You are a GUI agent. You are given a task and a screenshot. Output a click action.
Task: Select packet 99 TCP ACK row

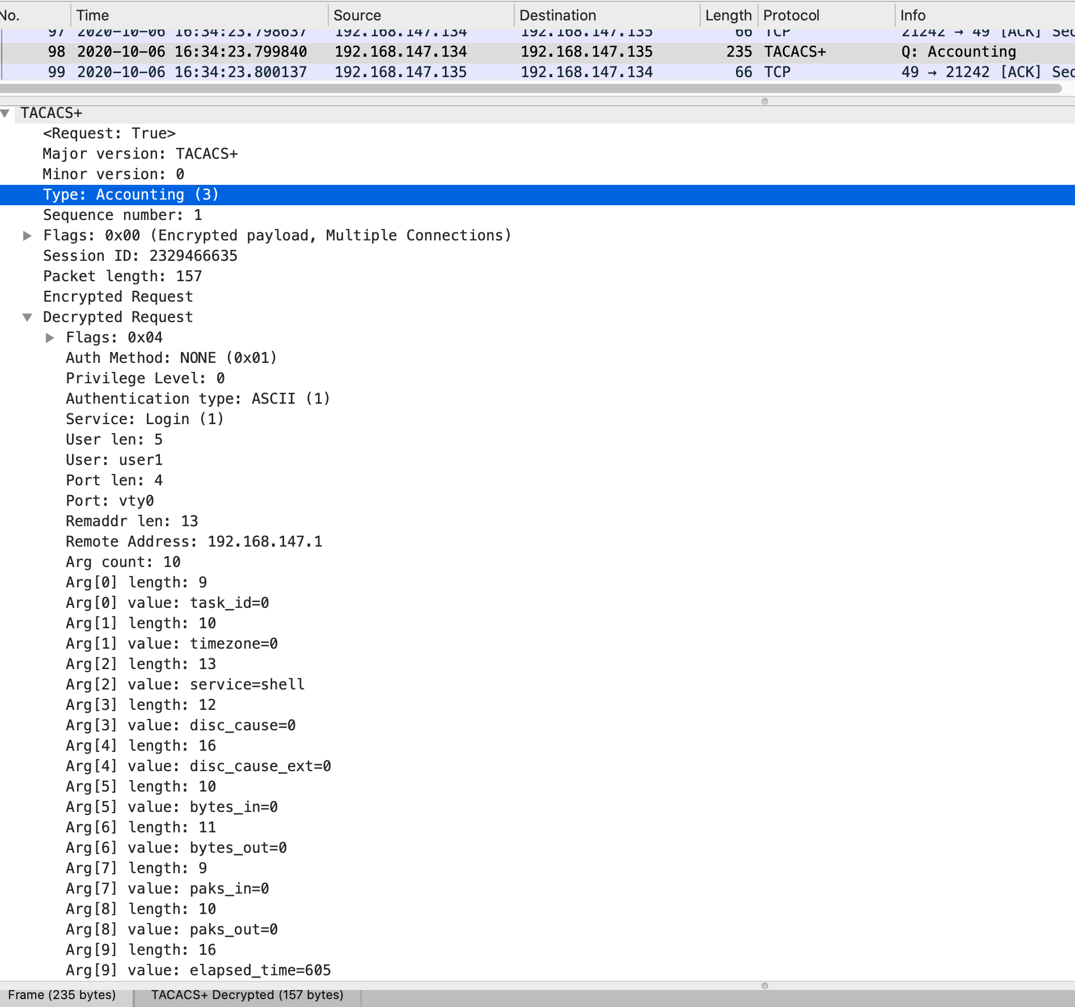(x=537, y=72)
